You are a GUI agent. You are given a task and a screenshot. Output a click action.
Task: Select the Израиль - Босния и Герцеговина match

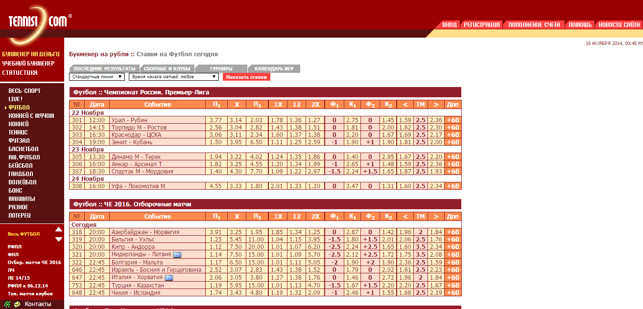[156, 270]
